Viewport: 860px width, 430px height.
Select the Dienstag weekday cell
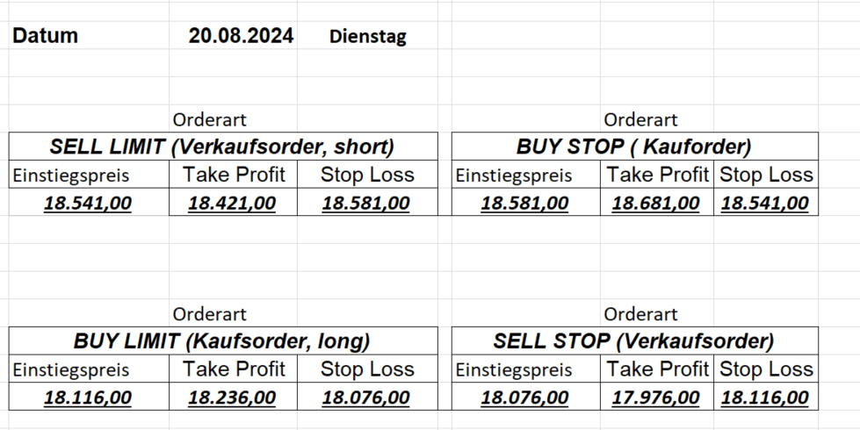pos(368,37)
